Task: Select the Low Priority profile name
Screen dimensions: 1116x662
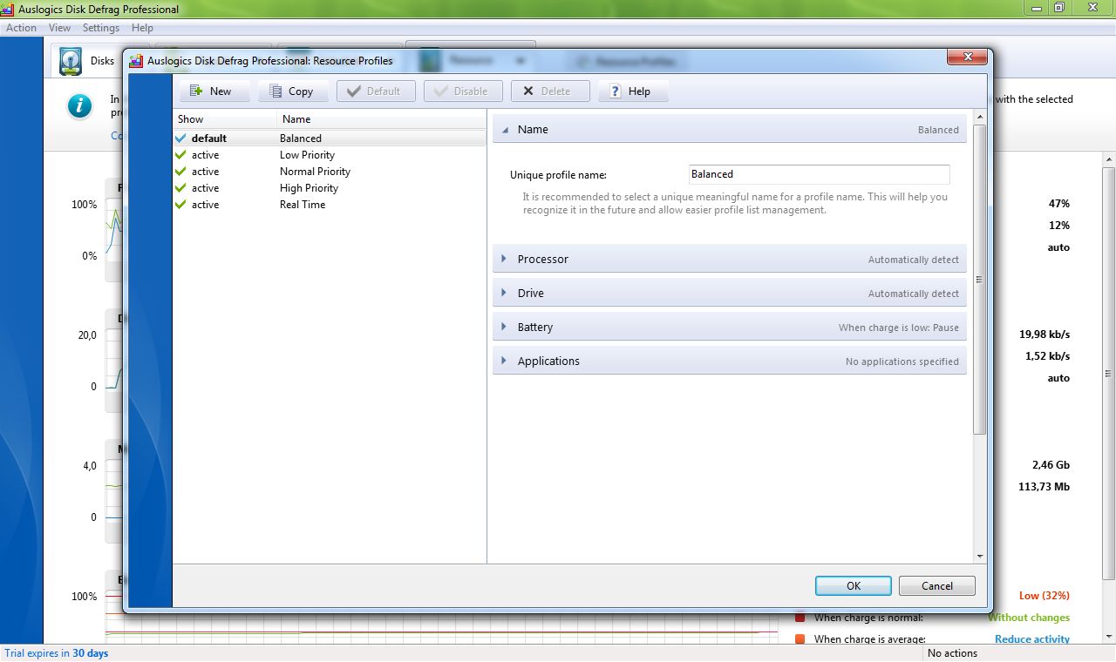Action: pos(307,155)
